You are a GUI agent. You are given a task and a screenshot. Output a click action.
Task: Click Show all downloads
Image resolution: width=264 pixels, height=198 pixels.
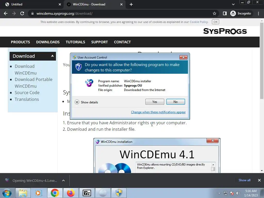[x=244, y=180]
